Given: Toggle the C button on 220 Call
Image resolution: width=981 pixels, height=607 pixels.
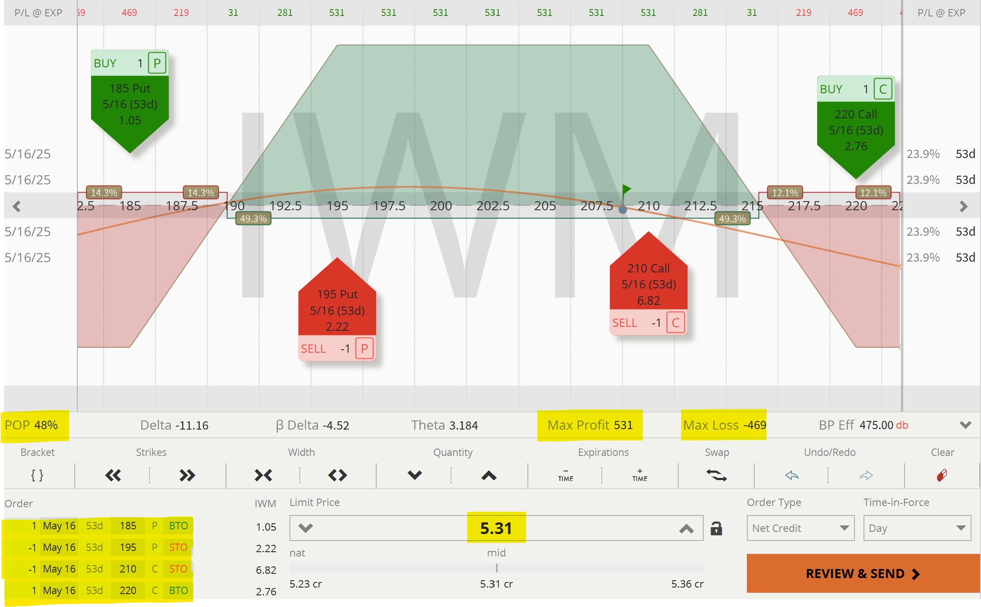Looking at the screenshot, I should tap(883, 89).
